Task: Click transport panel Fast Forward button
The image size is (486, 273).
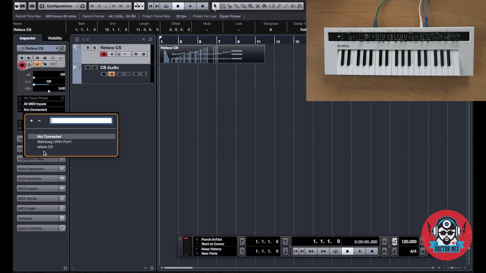Action: click(x=323, y=251)
